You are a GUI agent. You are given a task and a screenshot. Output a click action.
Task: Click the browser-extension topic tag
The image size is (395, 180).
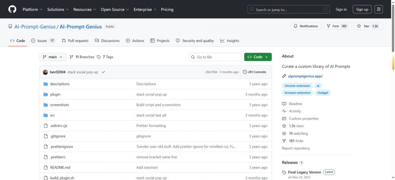tap(298, 93)
